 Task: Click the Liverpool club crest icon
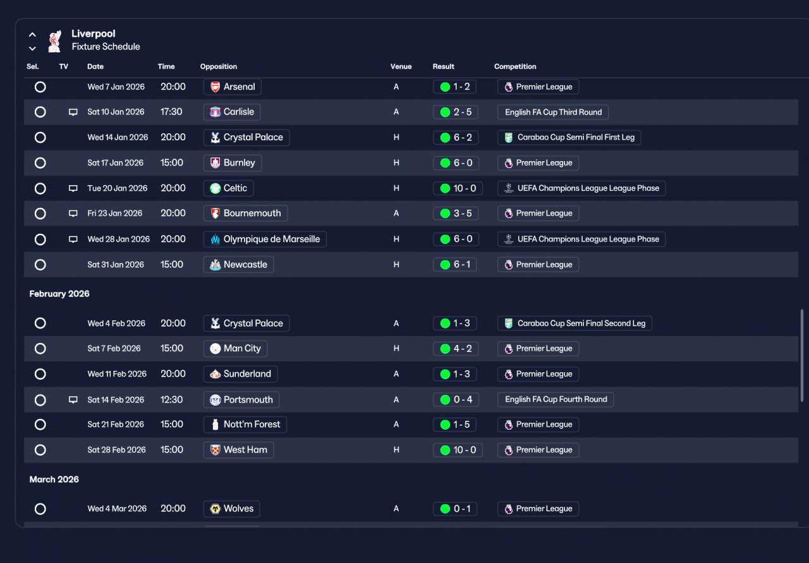pos(54,40)
